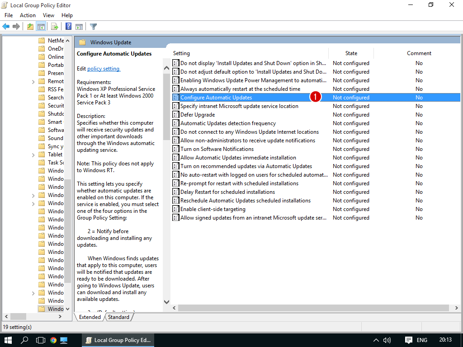Viewport: 463px width, 347px height.
Task: Sort by the State column header
Action: 351,53
